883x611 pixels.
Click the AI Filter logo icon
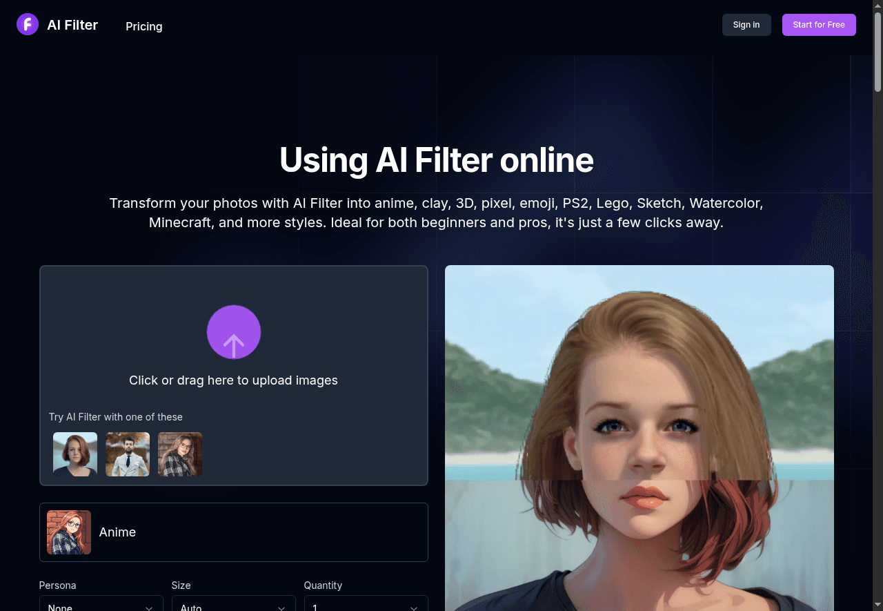(27, 24)
